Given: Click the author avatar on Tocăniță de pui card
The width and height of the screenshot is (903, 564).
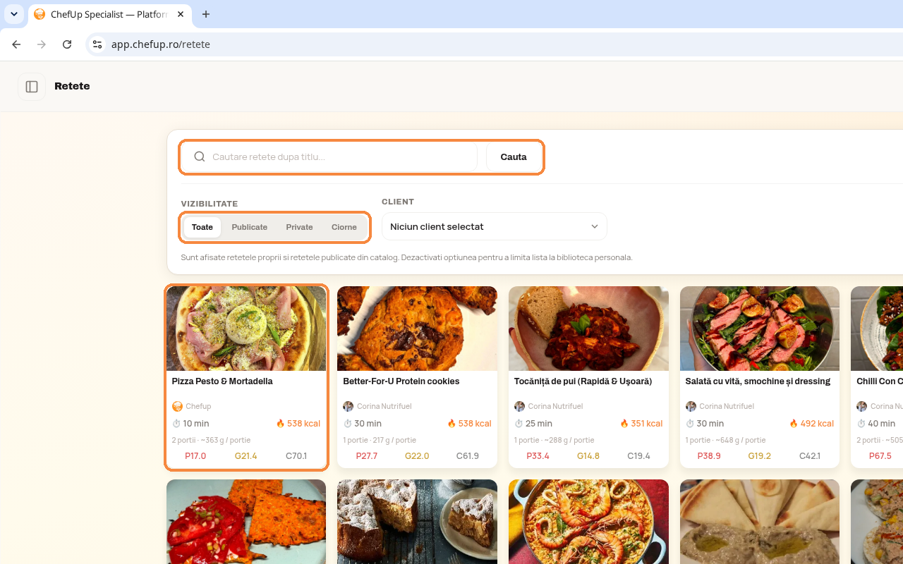Looking at the screenshot, I should (519, 406).
